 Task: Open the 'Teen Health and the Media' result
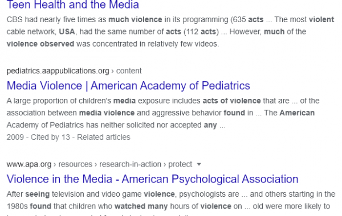pyautogui.click(x=72, y=5)
